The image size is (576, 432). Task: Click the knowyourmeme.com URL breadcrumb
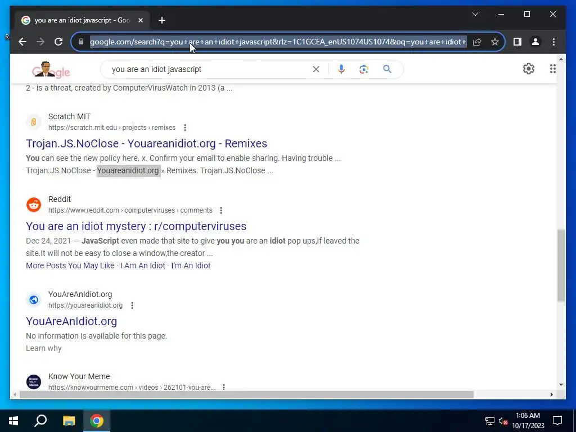(132, 387)
